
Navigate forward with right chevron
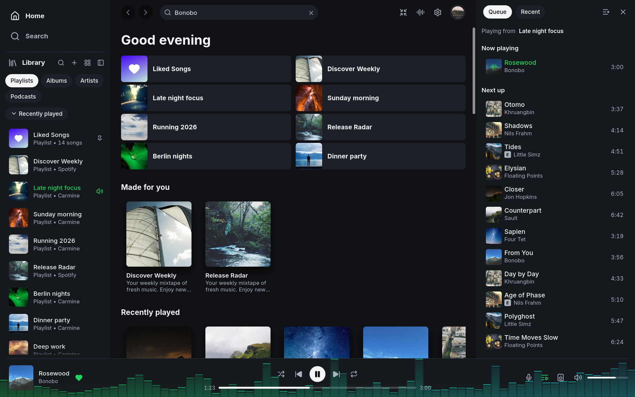click(x=146, y=13)
